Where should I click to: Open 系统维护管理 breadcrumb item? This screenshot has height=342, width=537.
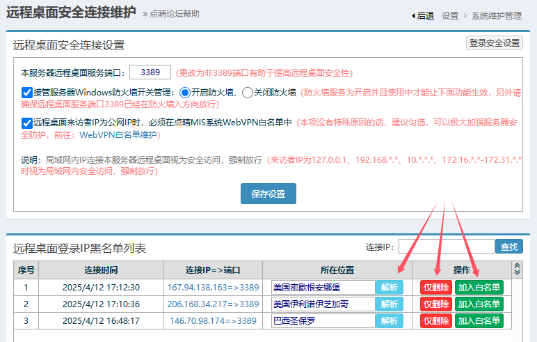(x=496, y=15)
